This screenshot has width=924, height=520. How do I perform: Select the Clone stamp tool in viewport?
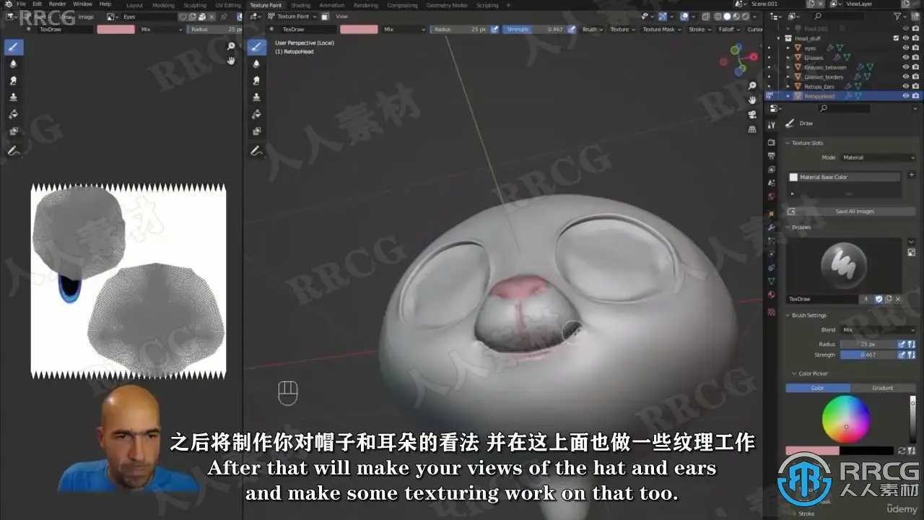[257, 97]
